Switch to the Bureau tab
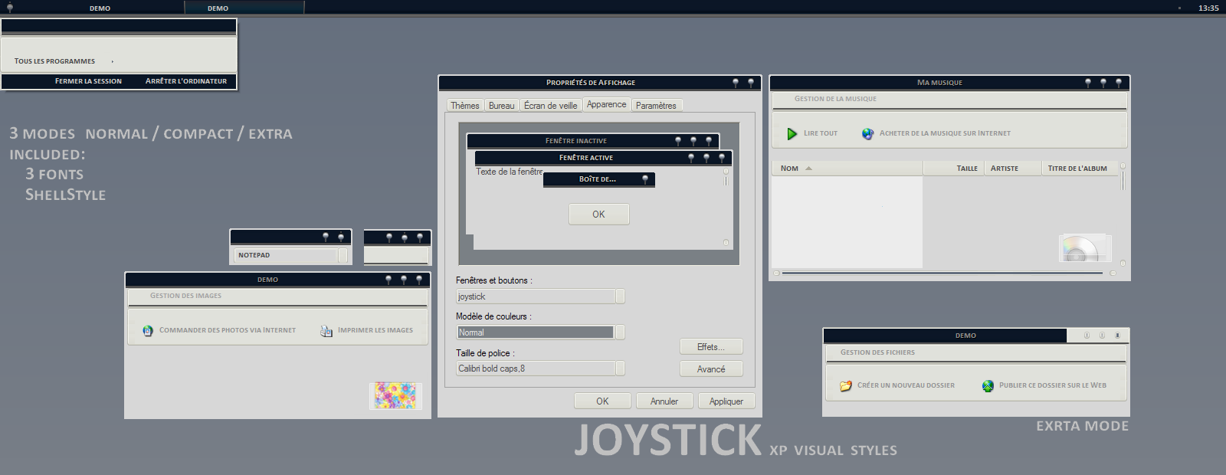1226x475 pixels. tap(502, 106)
